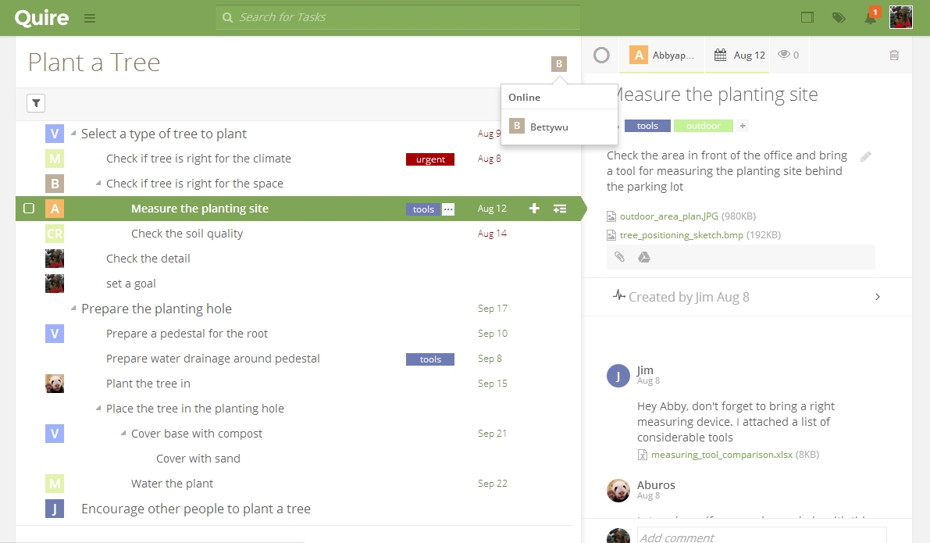Open the hamburger menu beside Quire logo
930x543 pixels.
(90, 18)
